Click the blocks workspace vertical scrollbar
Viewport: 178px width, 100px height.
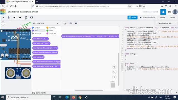(118, 69)
